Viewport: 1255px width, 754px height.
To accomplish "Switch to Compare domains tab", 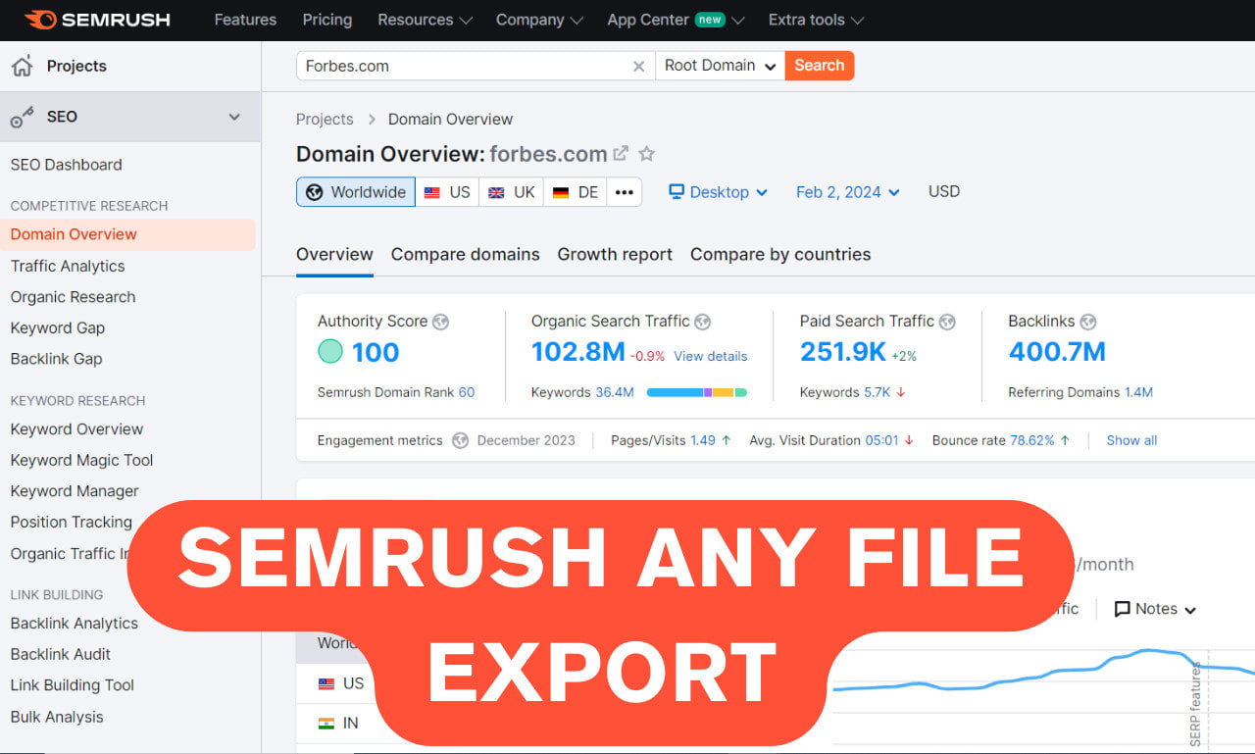I will click(465, 255).
